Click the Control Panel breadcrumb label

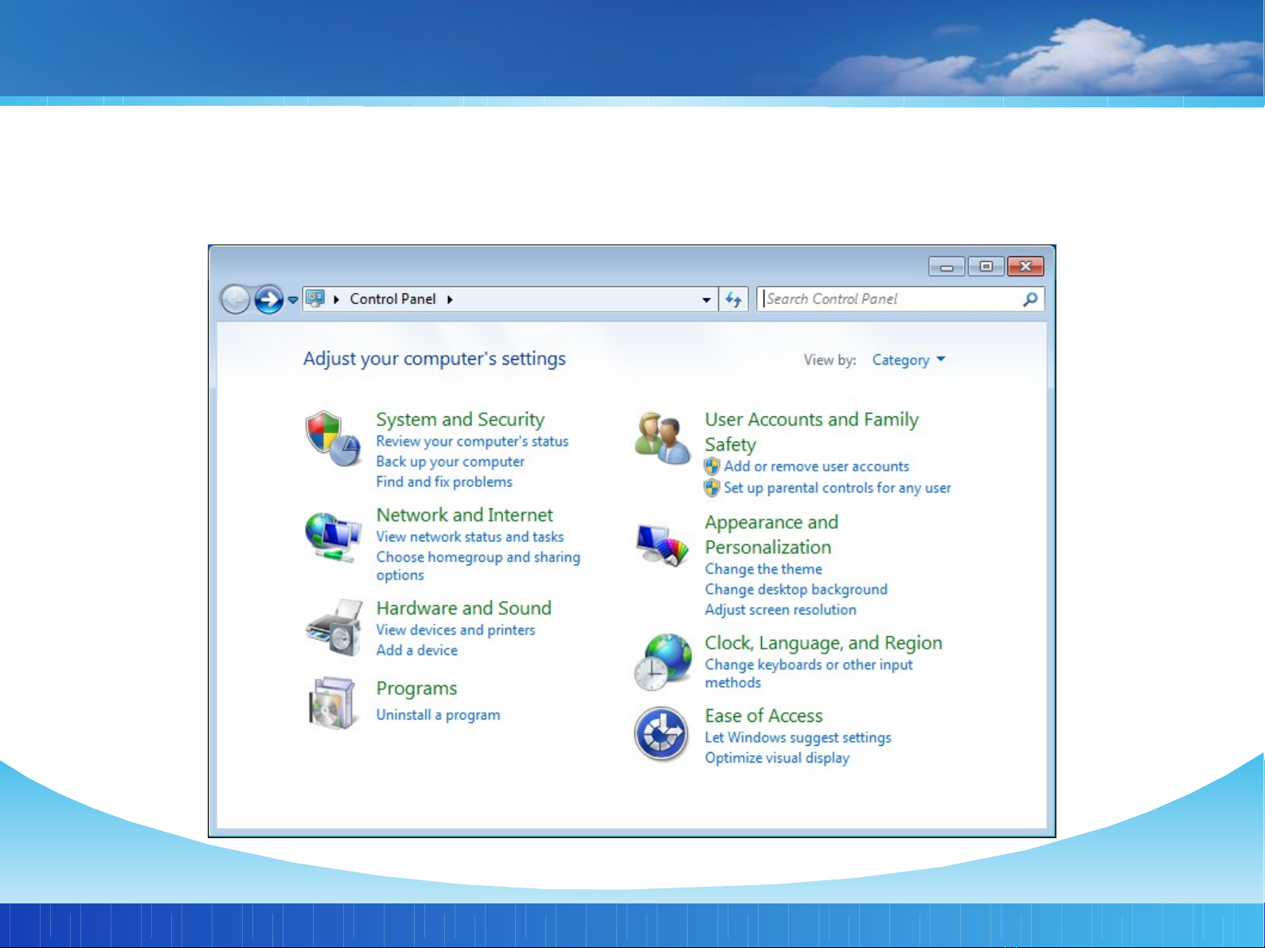tap(392, 299)
